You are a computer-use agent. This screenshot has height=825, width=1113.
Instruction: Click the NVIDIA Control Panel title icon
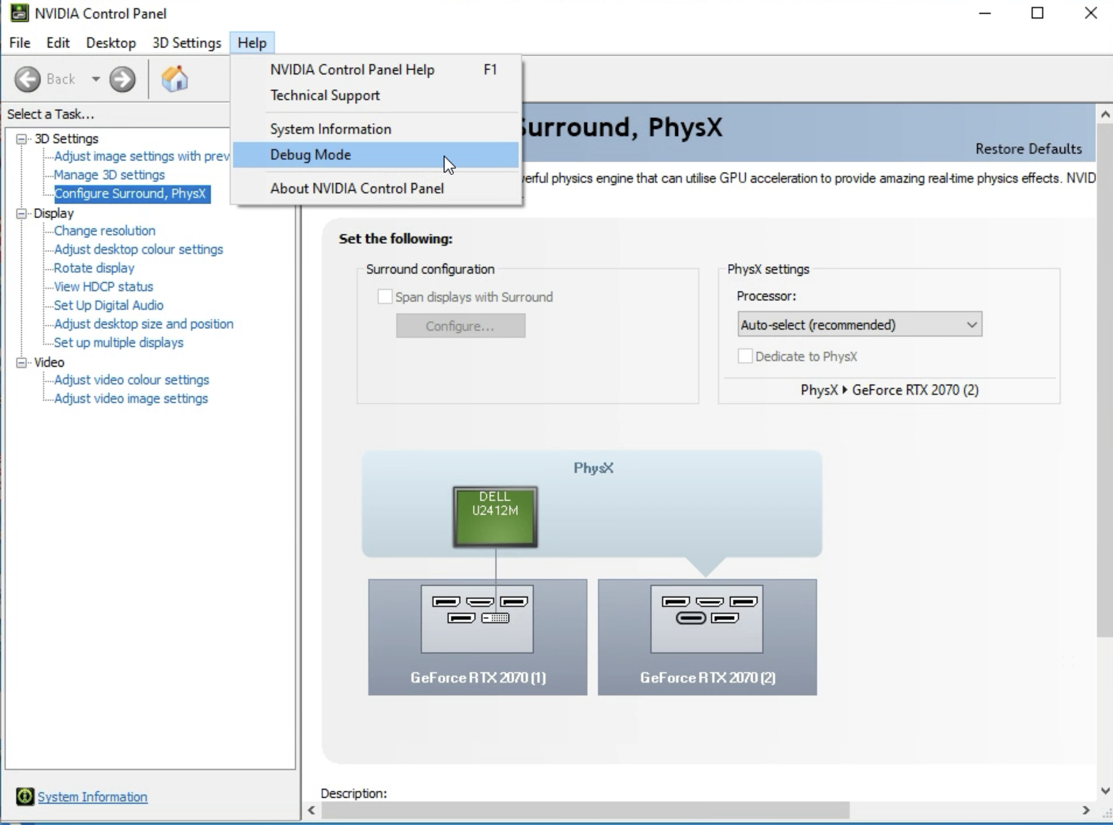[19, 13]
